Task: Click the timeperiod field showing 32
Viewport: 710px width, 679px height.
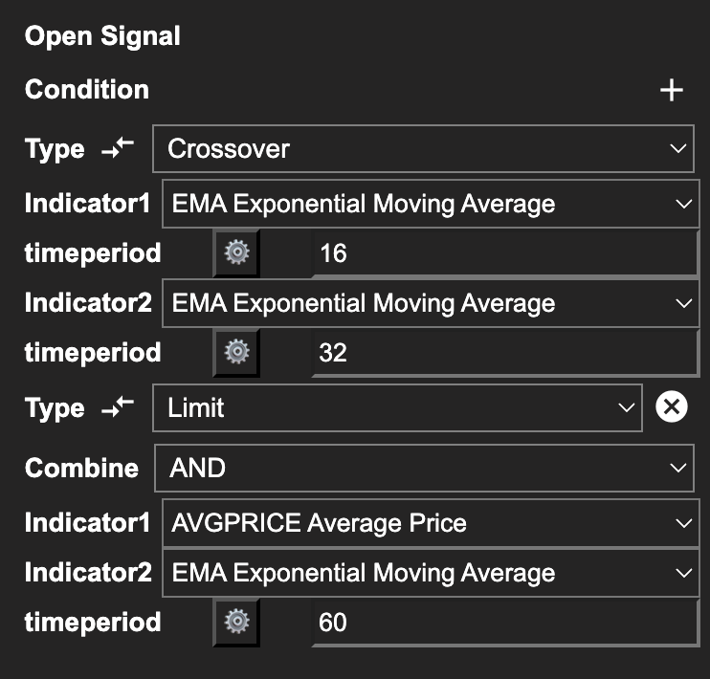Action: pos(505,353)
